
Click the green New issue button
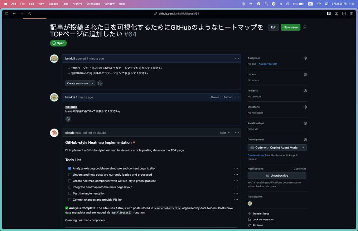[290, 27]
